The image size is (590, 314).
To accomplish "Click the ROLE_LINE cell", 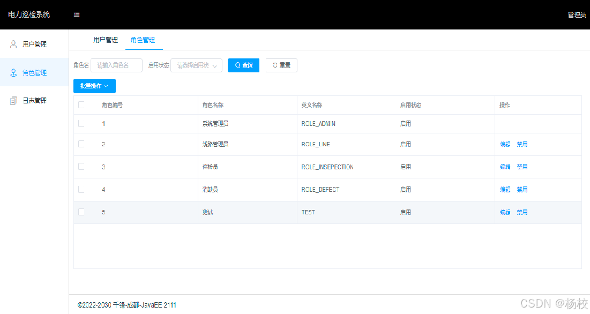I will (x=316, y=144).
